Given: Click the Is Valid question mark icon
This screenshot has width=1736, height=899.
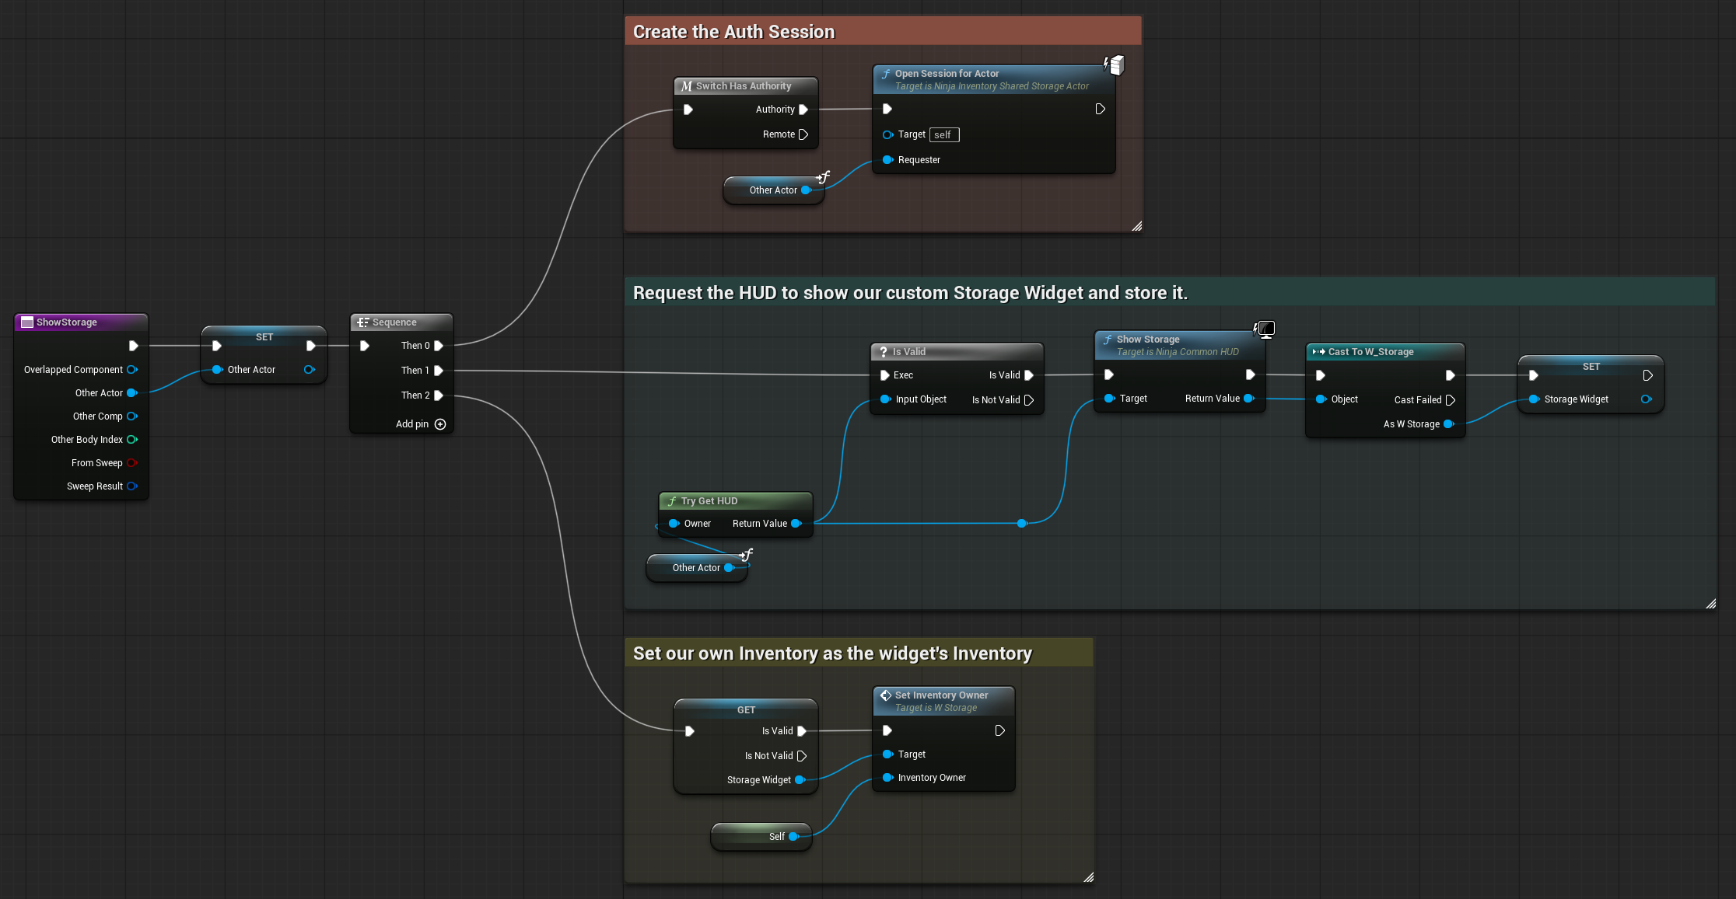Looking at the screenshot, I should coord(884,352).
